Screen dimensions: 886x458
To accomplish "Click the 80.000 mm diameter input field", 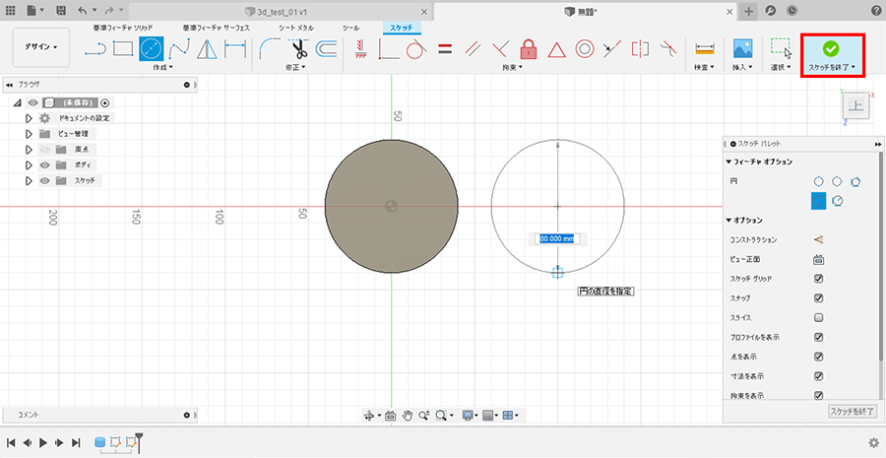I will pos(557,238).
